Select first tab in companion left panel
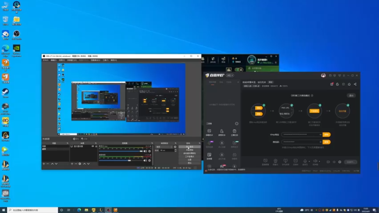This screenshot has height=213, width=379. point(212,82)
